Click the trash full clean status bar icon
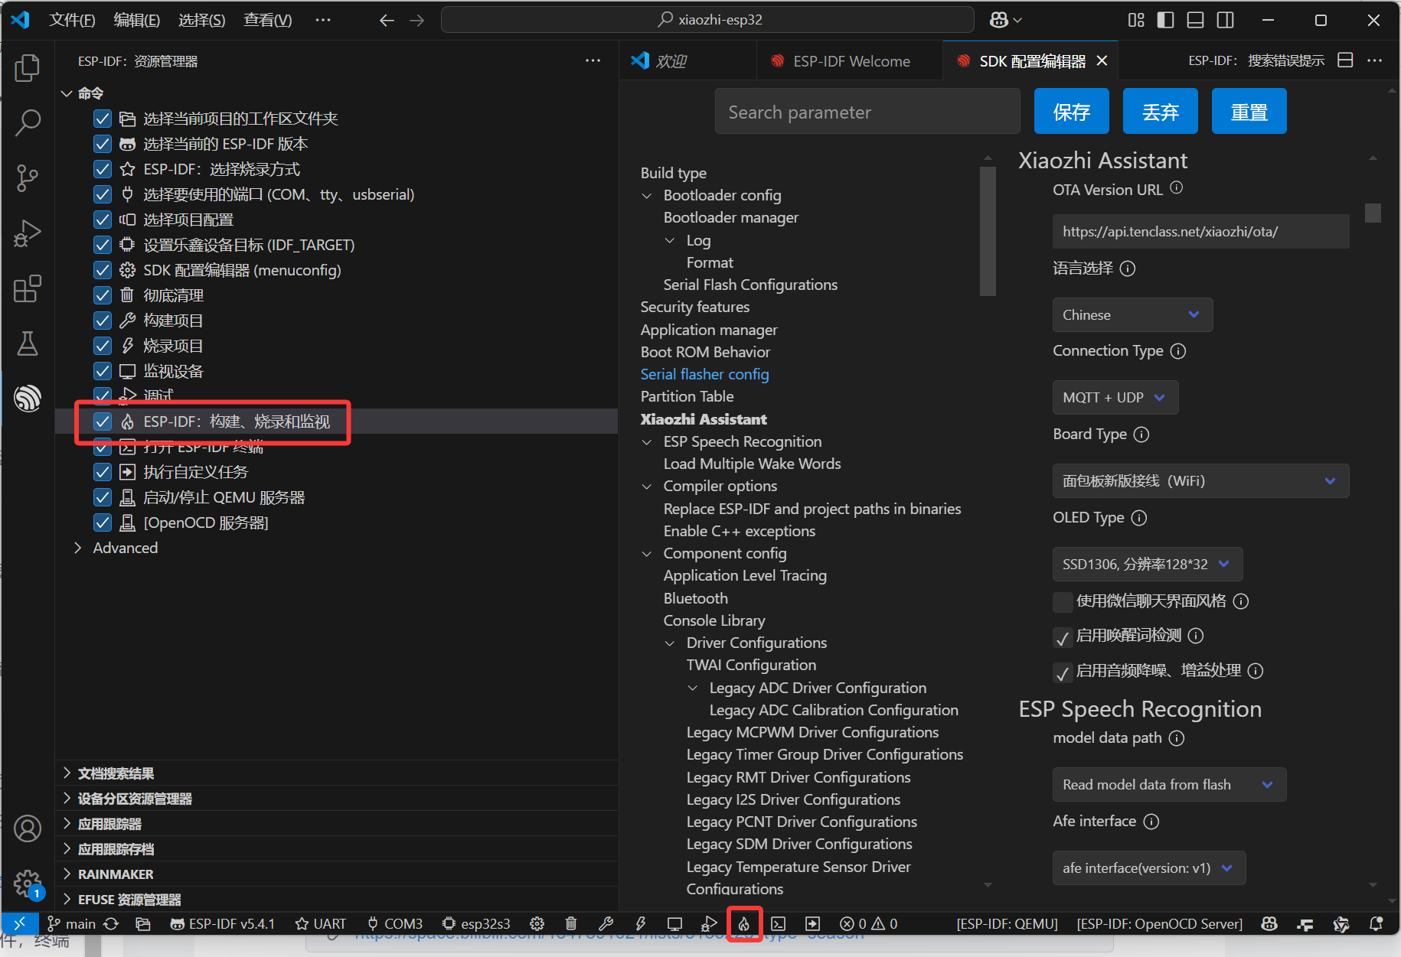Image resolution: width=1401 pixels, height=957 pixels. pos(571,923)
